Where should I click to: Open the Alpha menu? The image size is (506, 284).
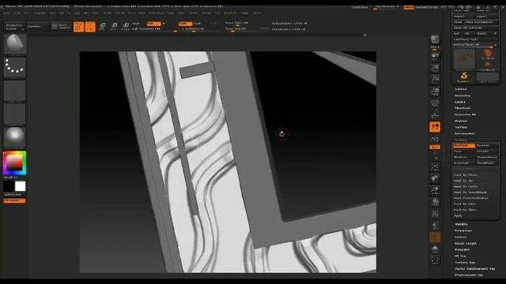[x=6, y=13]
